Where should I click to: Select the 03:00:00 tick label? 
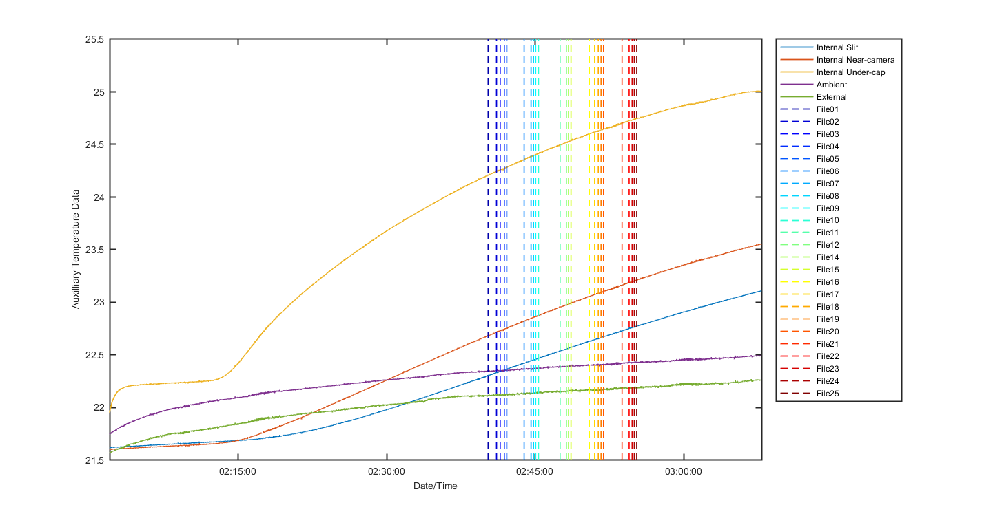click(x=684, y=472)
